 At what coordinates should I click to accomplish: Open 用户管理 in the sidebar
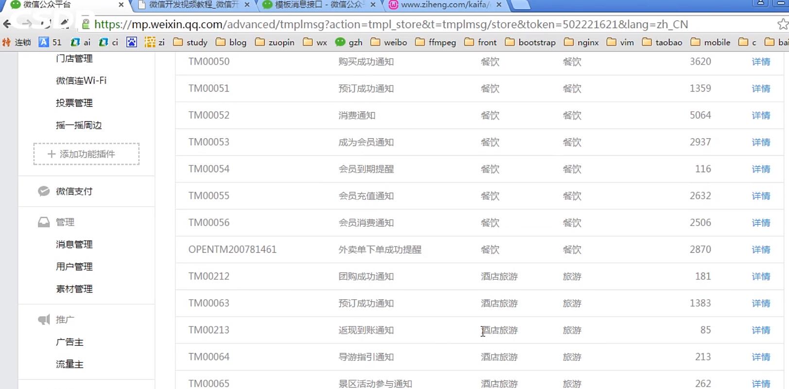coord(74,267)
